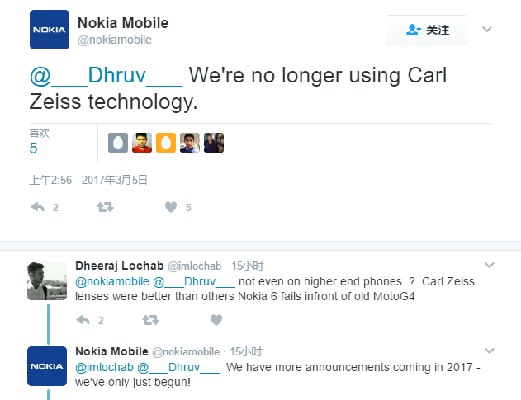The width and height of the screenshot is (521, 400).
Task: Retweet Dheeraj Lochab's reply
Action: (150, 320)
